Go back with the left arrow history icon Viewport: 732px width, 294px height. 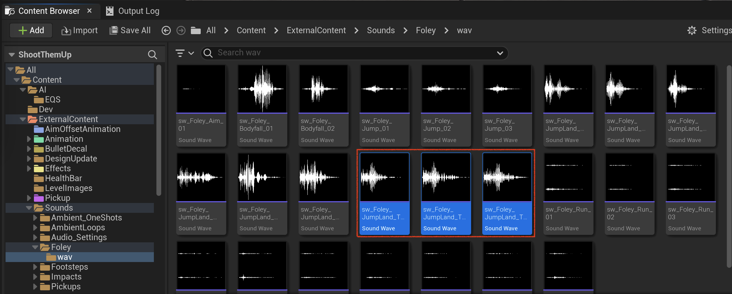tap(166, 30)
